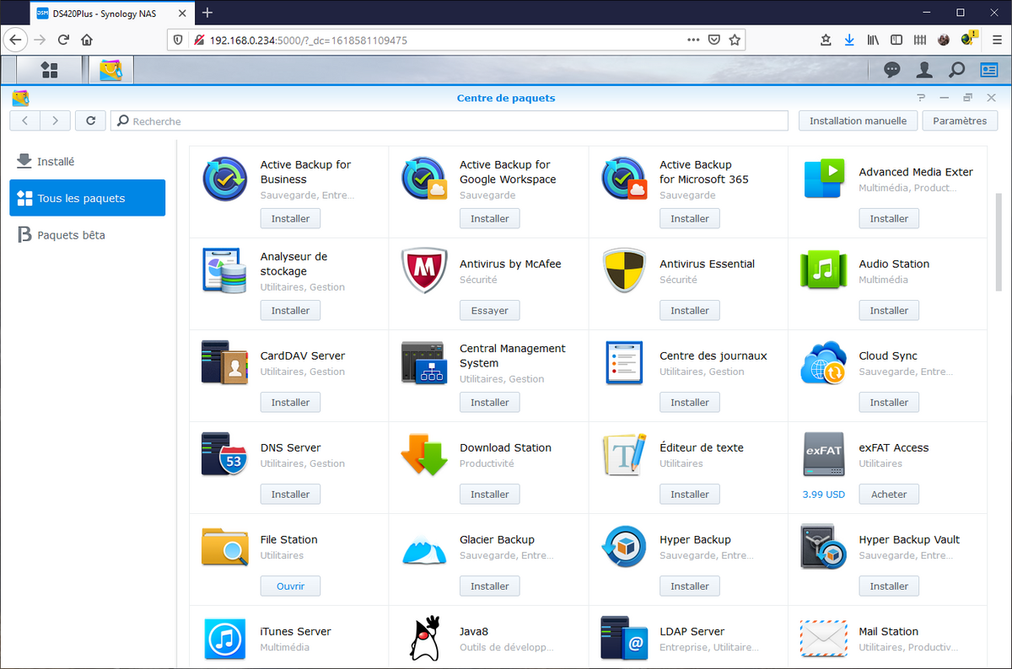The width and height of the screenshot is (1012, 669).
Task: Open the page actions three-dot menu
Action: click(x=693, y=40)
